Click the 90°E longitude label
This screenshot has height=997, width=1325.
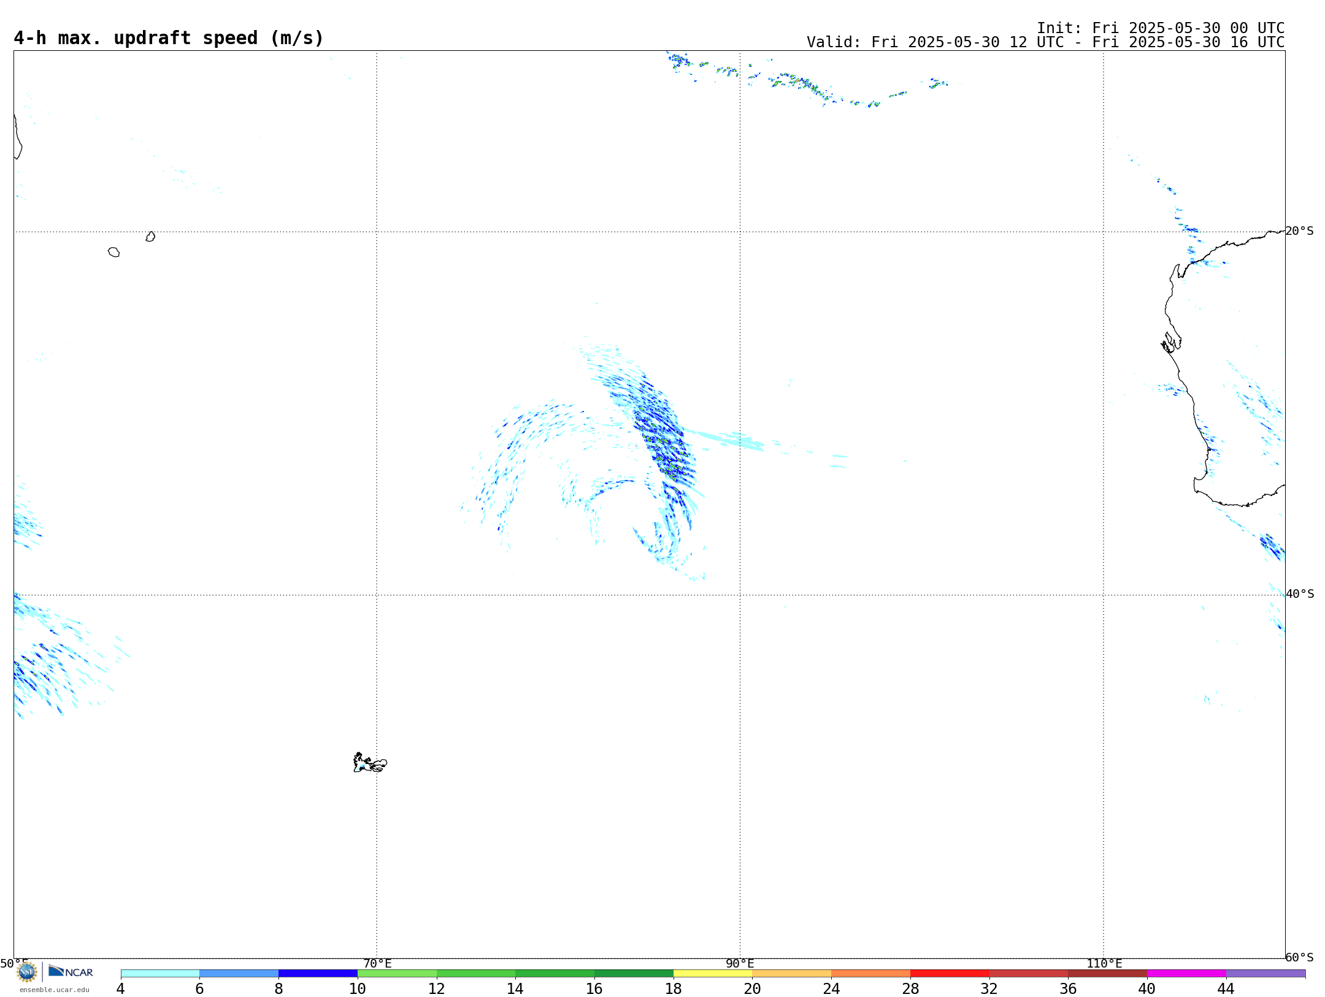click(740, 963)
